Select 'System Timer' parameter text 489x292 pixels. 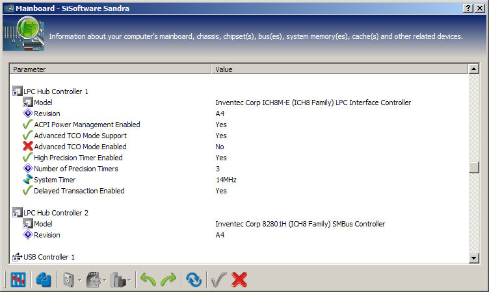pos(55,180)
